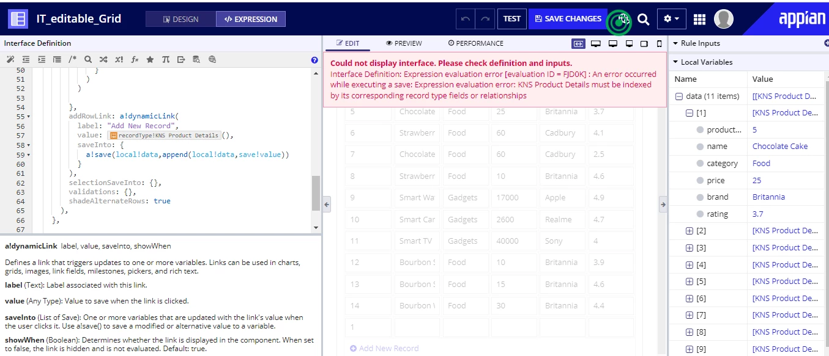
Task: Click the pi constant icon
Action: 166,60
